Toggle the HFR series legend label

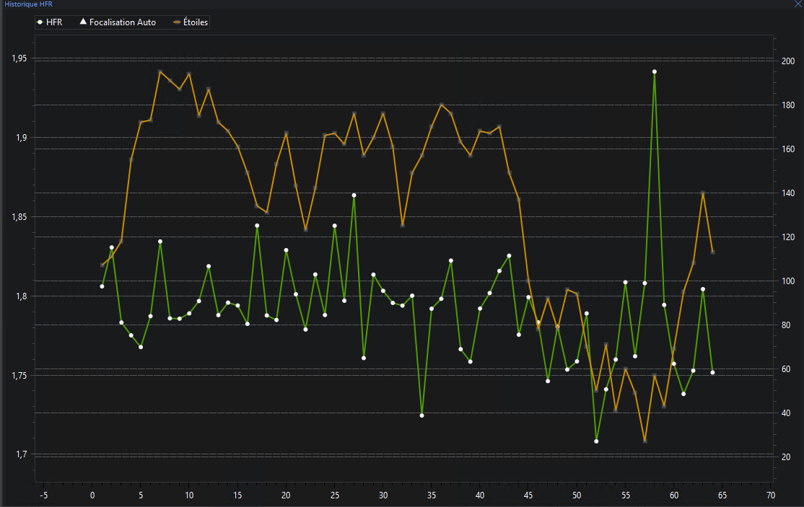pos(54,22)
